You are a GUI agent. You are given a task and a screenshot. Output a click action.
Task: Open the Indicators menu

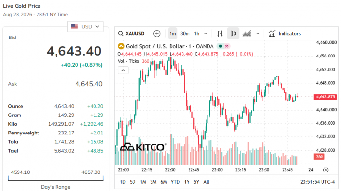pos(284,34)
